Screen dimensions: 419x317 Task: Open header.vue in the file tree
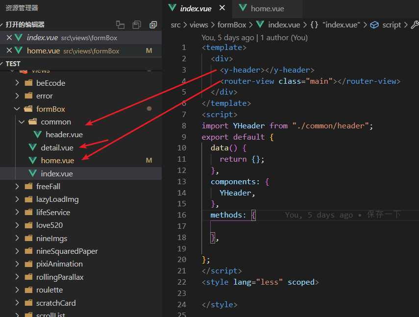pyautogui.click(x=64, y=135)
